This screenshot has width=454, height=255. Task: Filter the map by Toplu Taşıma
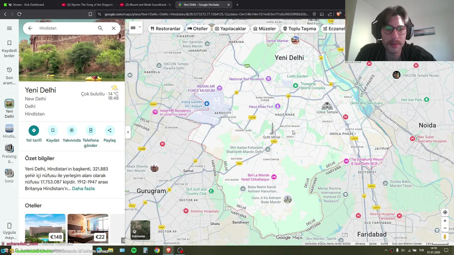coord(299,29)
